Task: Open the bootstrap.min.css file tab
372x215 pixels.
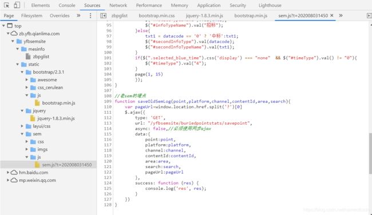Action: tap(157, 15)
